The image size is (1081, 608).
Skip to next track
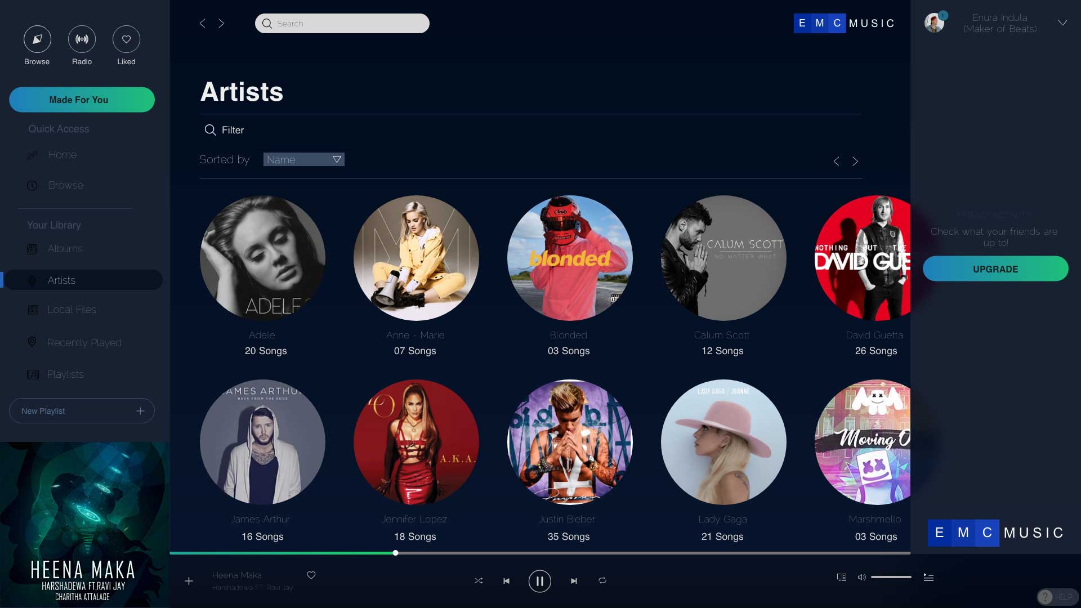tap(574, 581)
